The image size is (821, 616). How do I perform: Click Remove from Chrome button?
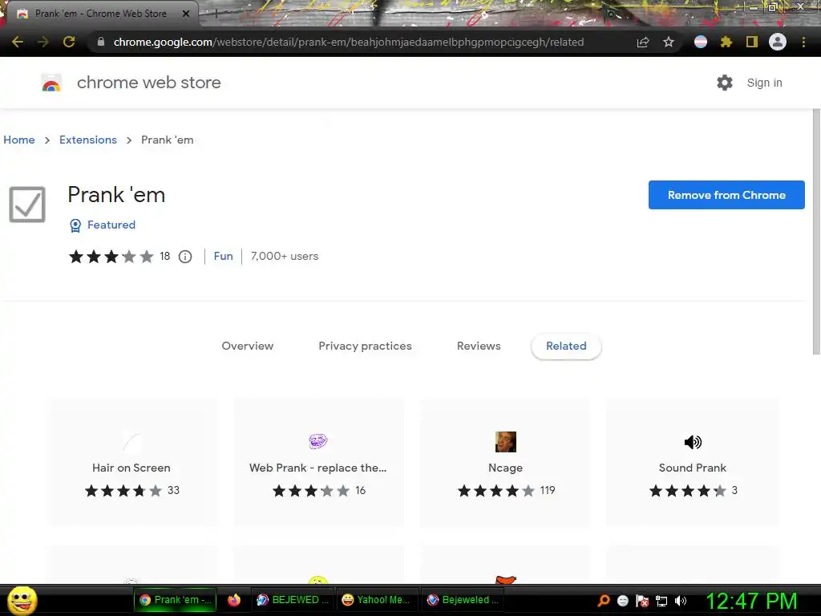(x=726, y=195)
